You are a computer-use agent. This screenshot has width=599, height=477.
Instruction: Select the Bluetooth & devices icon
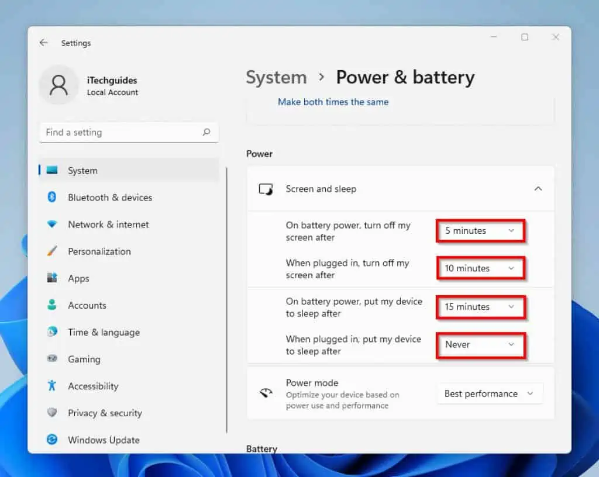(53, 197)
